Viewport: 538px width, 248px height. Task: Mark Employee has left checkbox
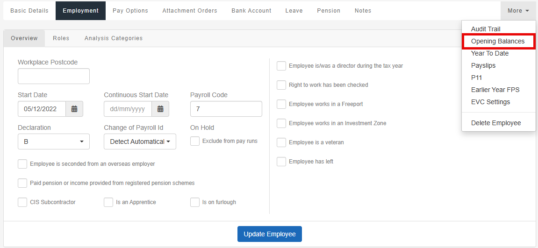(281, 162)
